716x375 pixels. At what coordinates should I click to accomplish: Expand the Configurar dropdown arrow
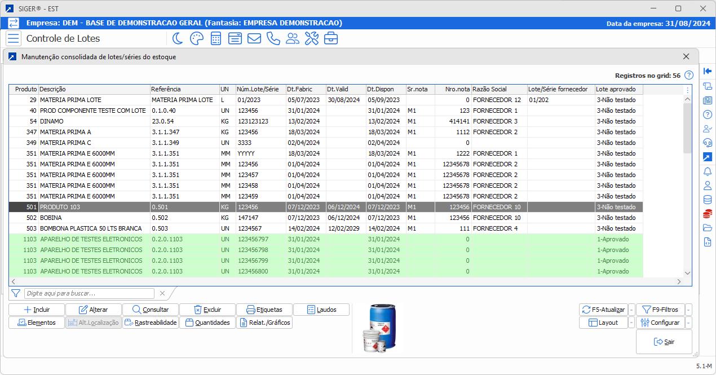(x=689, y=323)
